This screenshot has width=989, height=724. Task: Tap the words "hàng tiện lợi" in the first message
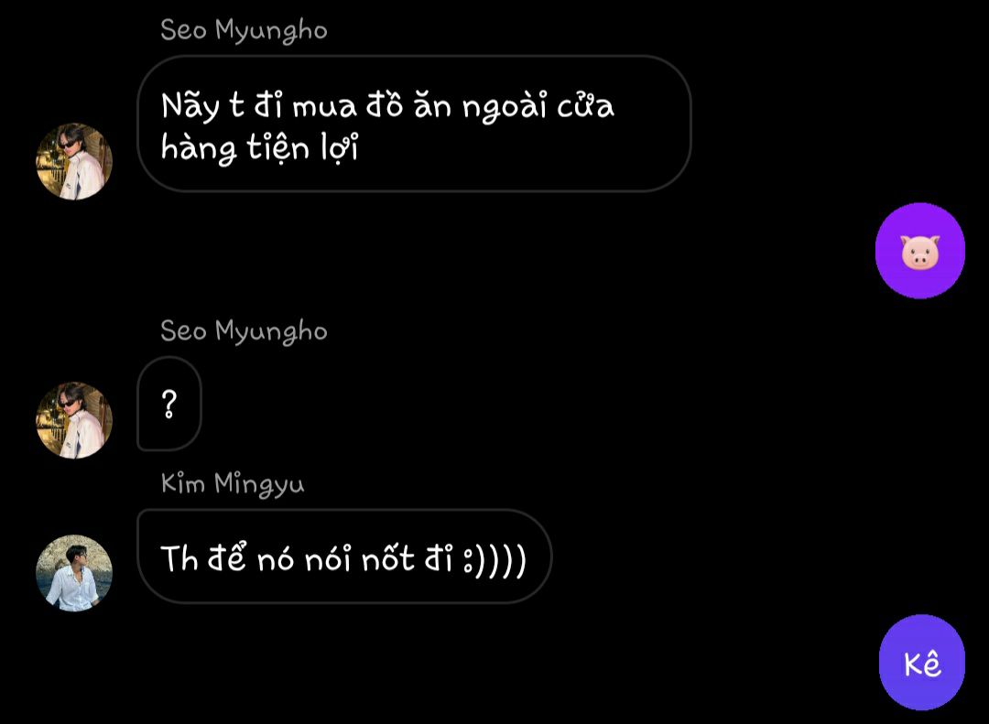click(259, 149)
